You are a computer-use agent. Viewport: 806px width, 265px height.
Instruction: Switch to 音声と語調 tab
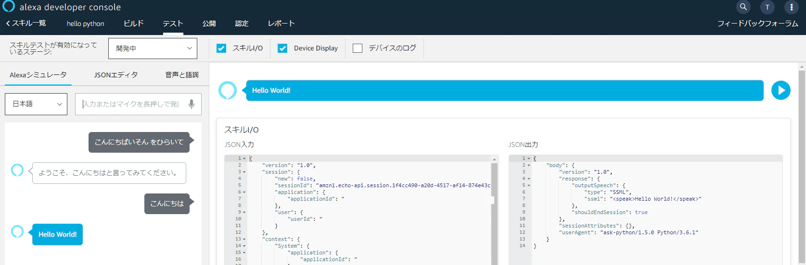[x=182, y=75]
